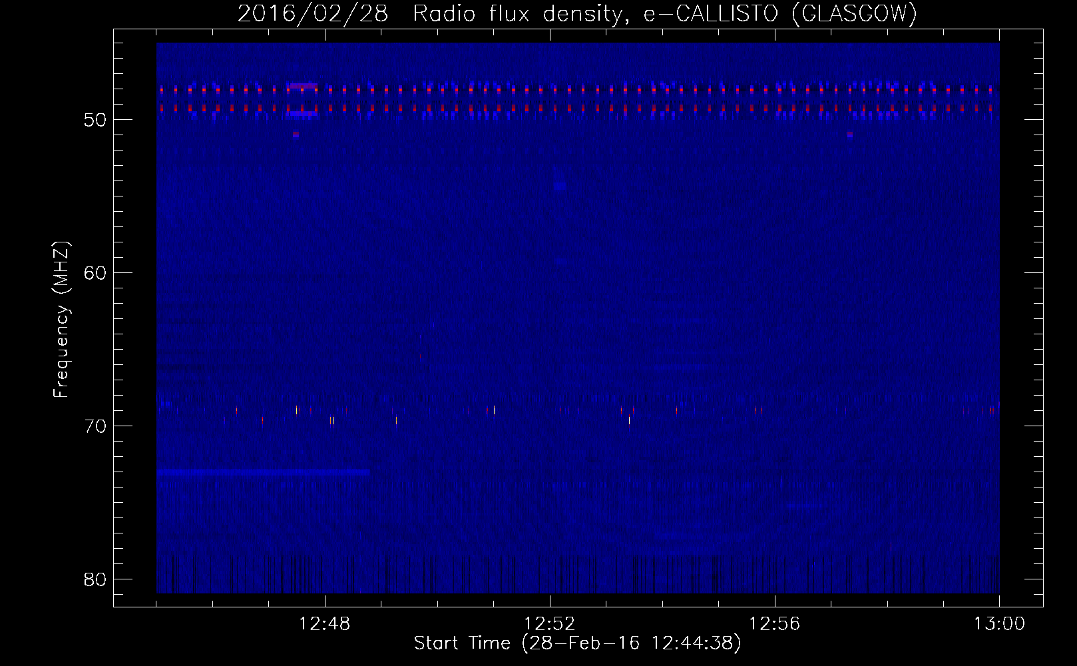
Task: Click the 50 MHz frequency tick label
Action: [95, 120]
